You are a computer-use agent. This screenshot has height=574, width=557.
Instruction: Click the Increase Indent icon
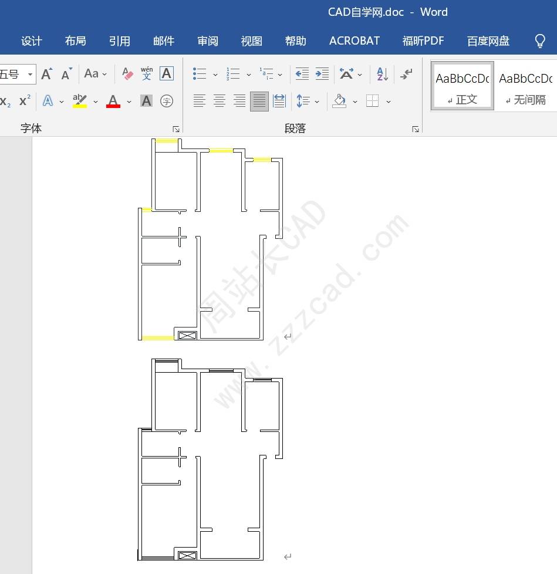322,74
